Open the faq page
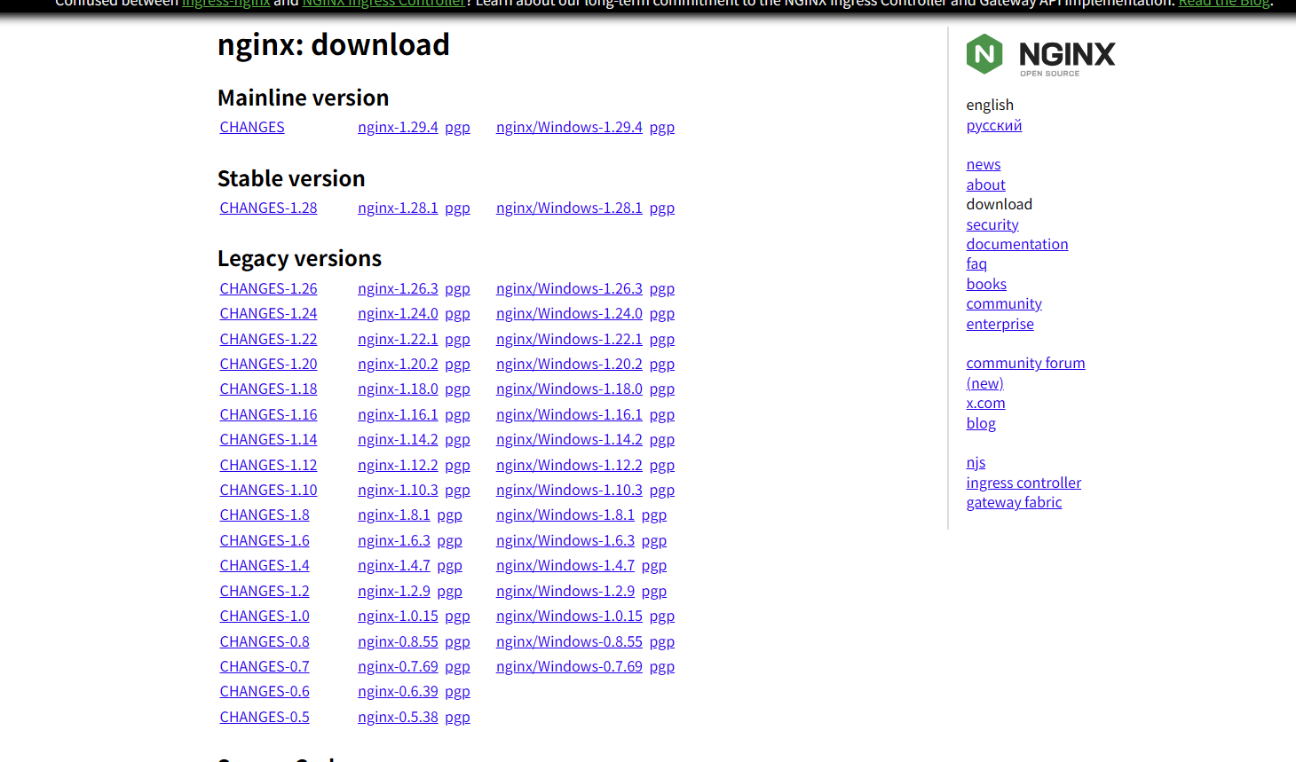The height and width of the screenshot is (762, 1296). (x=976, y=264)
